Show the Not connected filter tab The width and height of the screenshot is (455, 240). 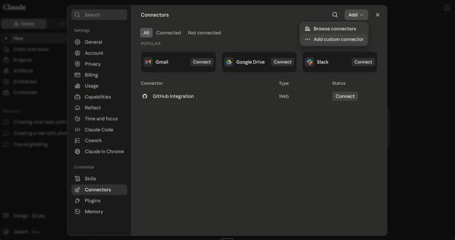coord(204,33)
